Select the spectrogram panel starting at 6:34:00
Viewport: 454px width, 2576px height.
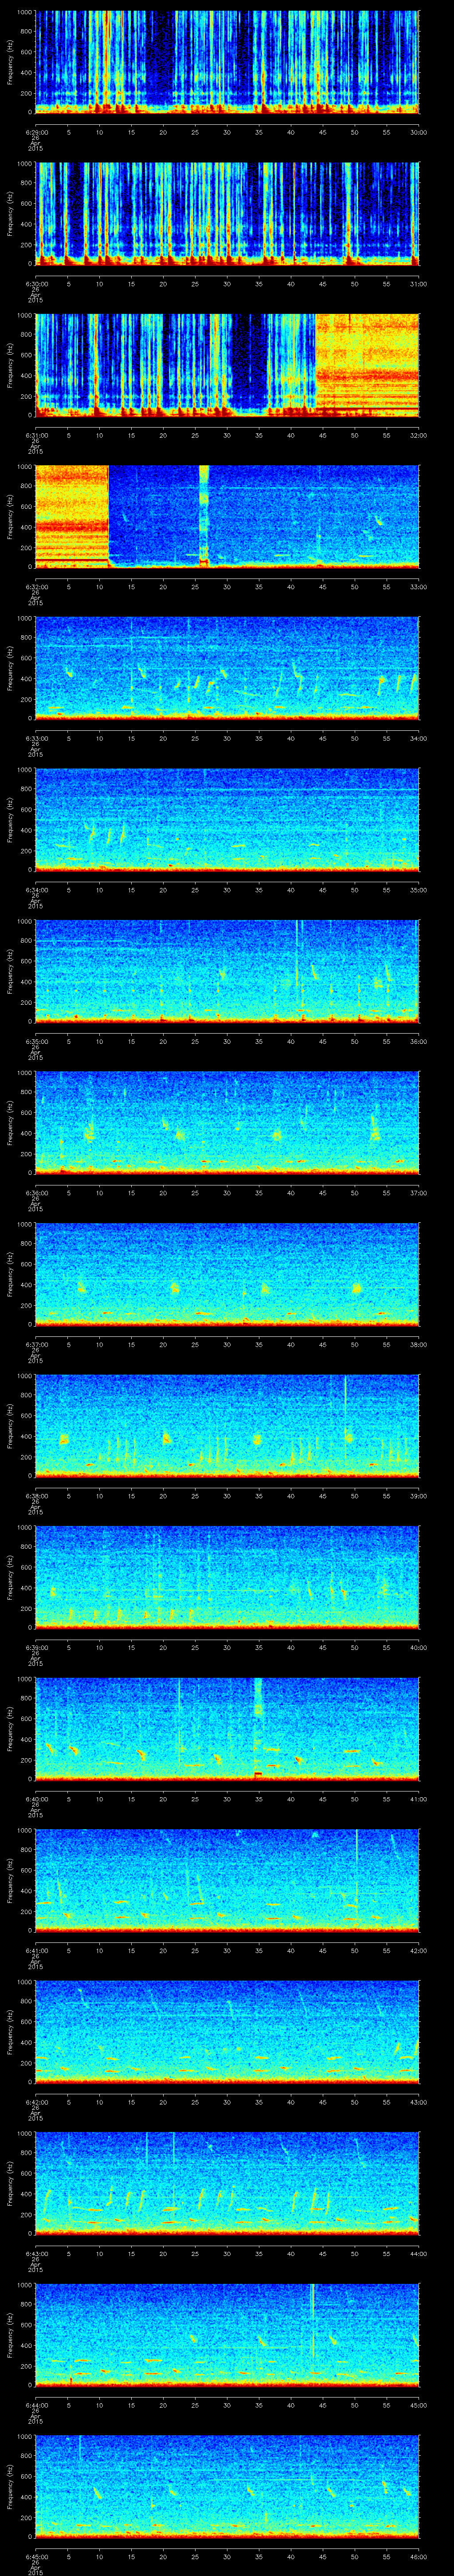pos(227,820)
